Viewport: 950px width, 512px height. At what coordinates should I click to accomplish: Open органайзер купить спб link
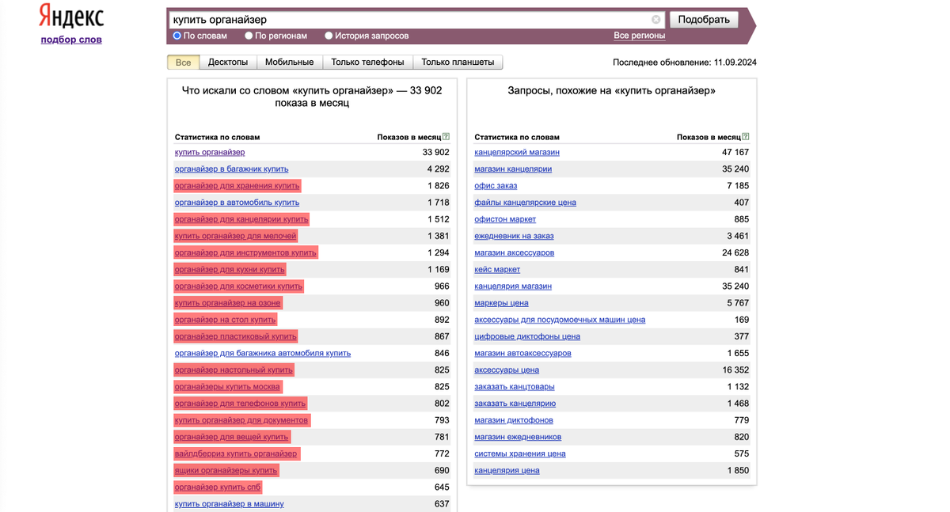[x=218, y=487]
